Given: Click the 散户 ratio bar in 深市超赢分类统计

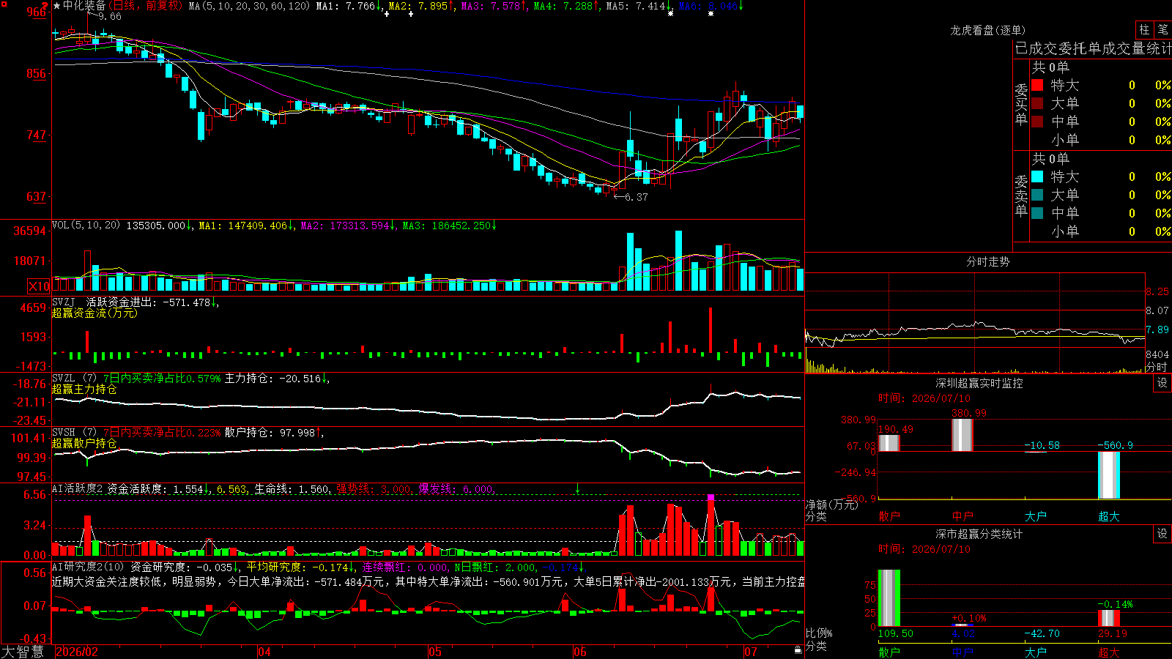Looking at the screenshot, I should (x=889, y=598).
